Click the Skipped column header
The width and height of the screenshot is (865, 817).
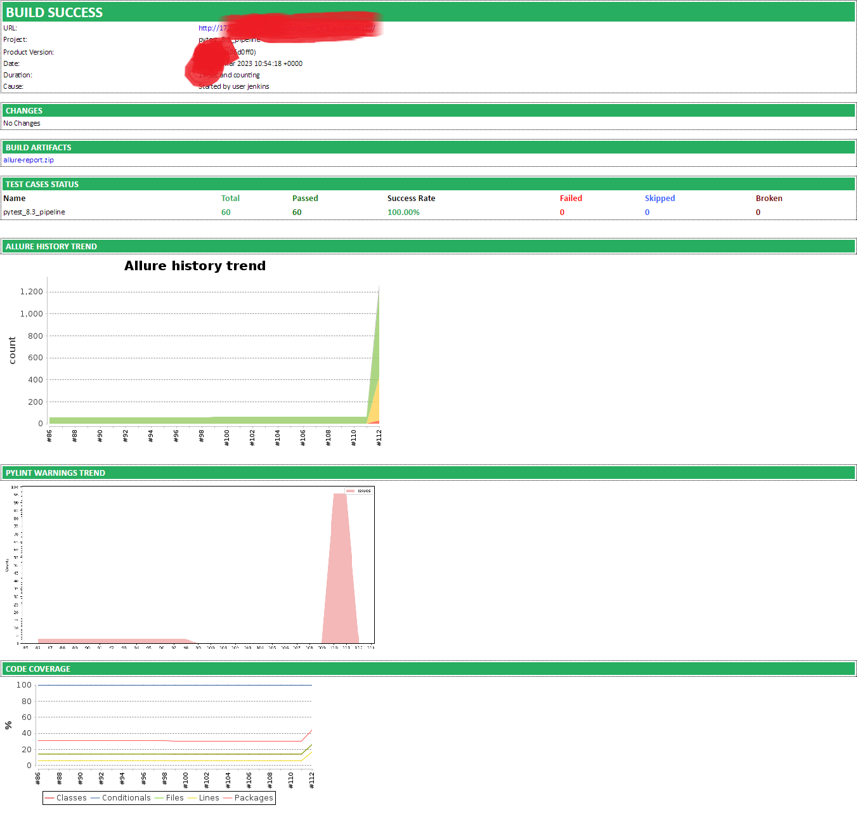pyautogui.click(x=660, y=198)
